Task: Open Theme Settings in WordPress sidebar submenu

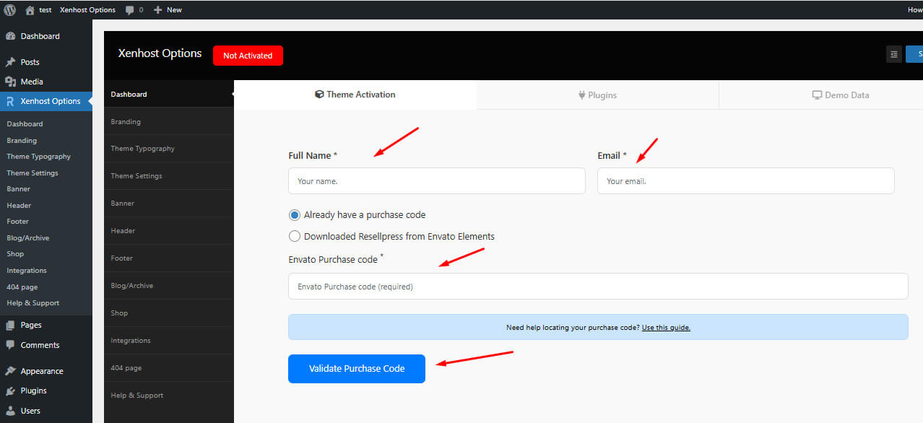Action: click(x=32, y=173)
